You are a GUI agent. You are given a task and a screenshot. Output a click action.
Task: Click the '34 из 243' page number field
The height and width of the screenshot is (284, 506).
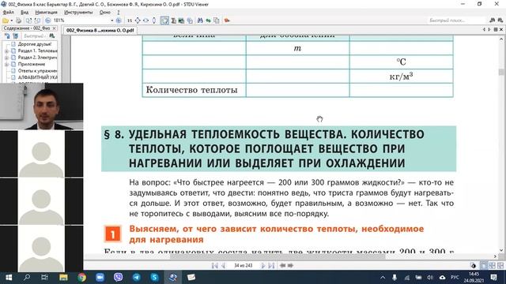click(x=243, y=265)
